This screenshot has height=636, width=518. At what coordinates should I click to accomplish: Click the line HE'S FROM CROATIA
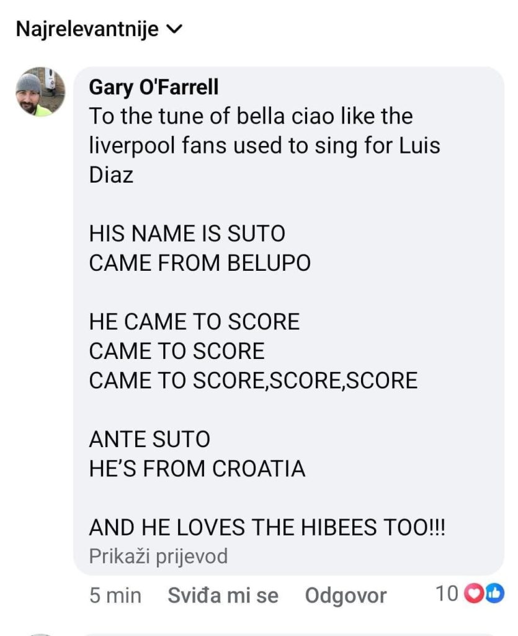[197, 468]
